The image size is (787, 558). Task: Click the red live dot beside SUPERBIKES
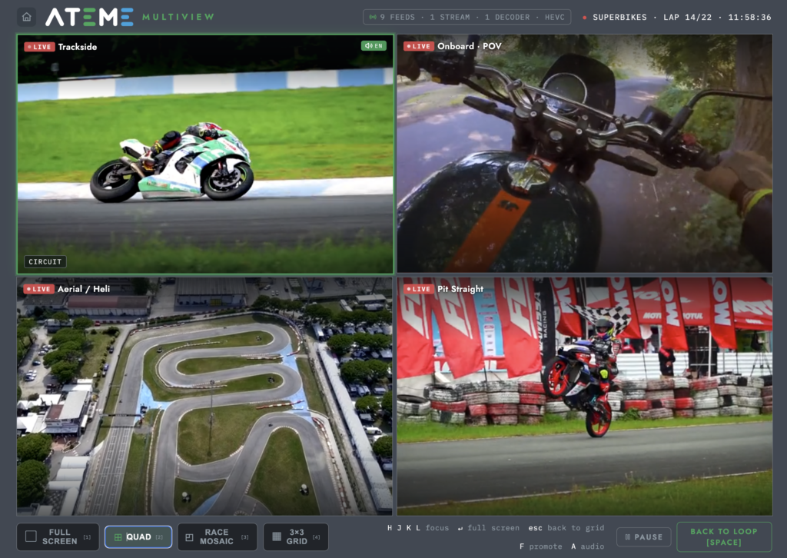tap(584, 18)
